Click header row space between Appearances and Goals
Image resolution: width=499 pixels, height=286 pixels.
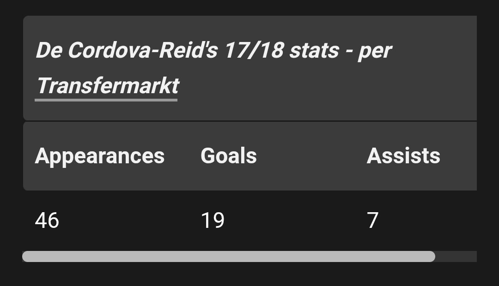click(183, 156)
